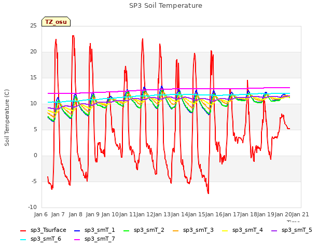Click the 15 y-axis tick label

click(33, 78)
